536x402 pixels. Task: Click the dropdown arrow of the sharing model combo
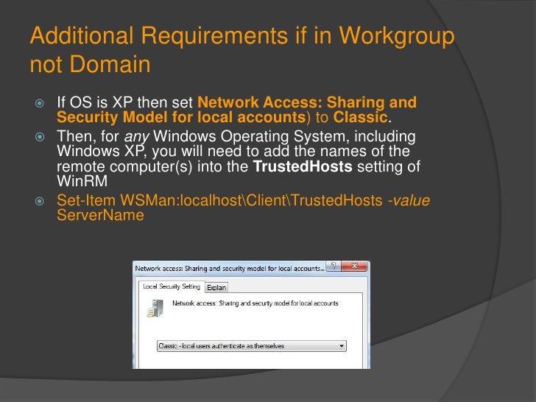[x=342, y=346]
